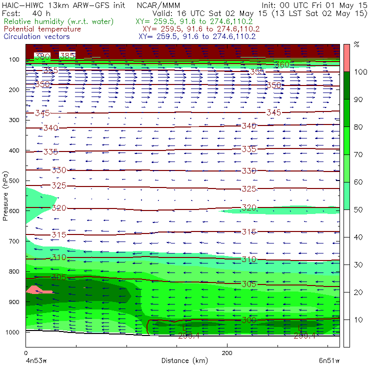Click the color bar tick label "70"
Screen dimensions: 370x370
[x=358, y=154]
